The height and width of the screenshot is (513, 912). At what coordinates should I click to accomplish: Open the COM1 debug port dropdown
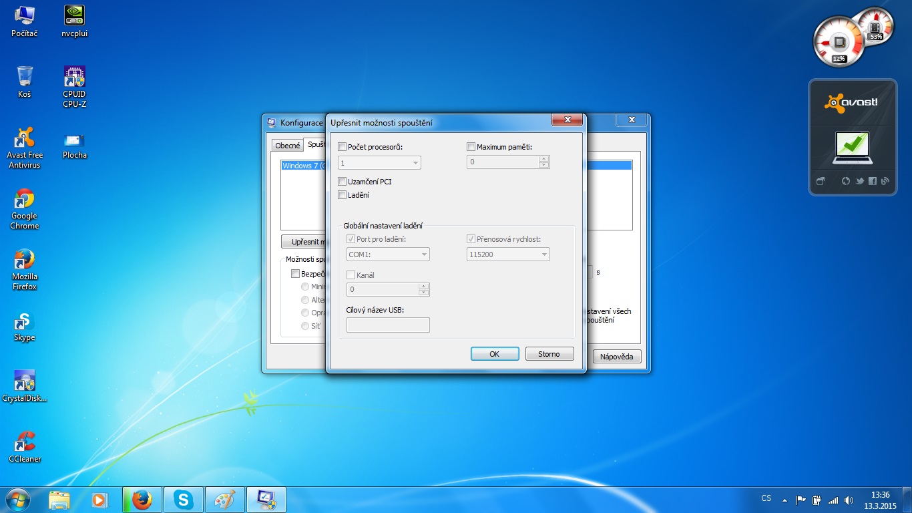pyautogui.click(x=388, y=254)
